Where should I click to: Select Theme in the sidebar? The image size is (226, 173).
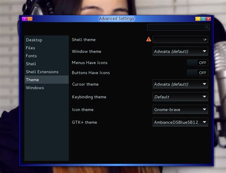[47, 80]
